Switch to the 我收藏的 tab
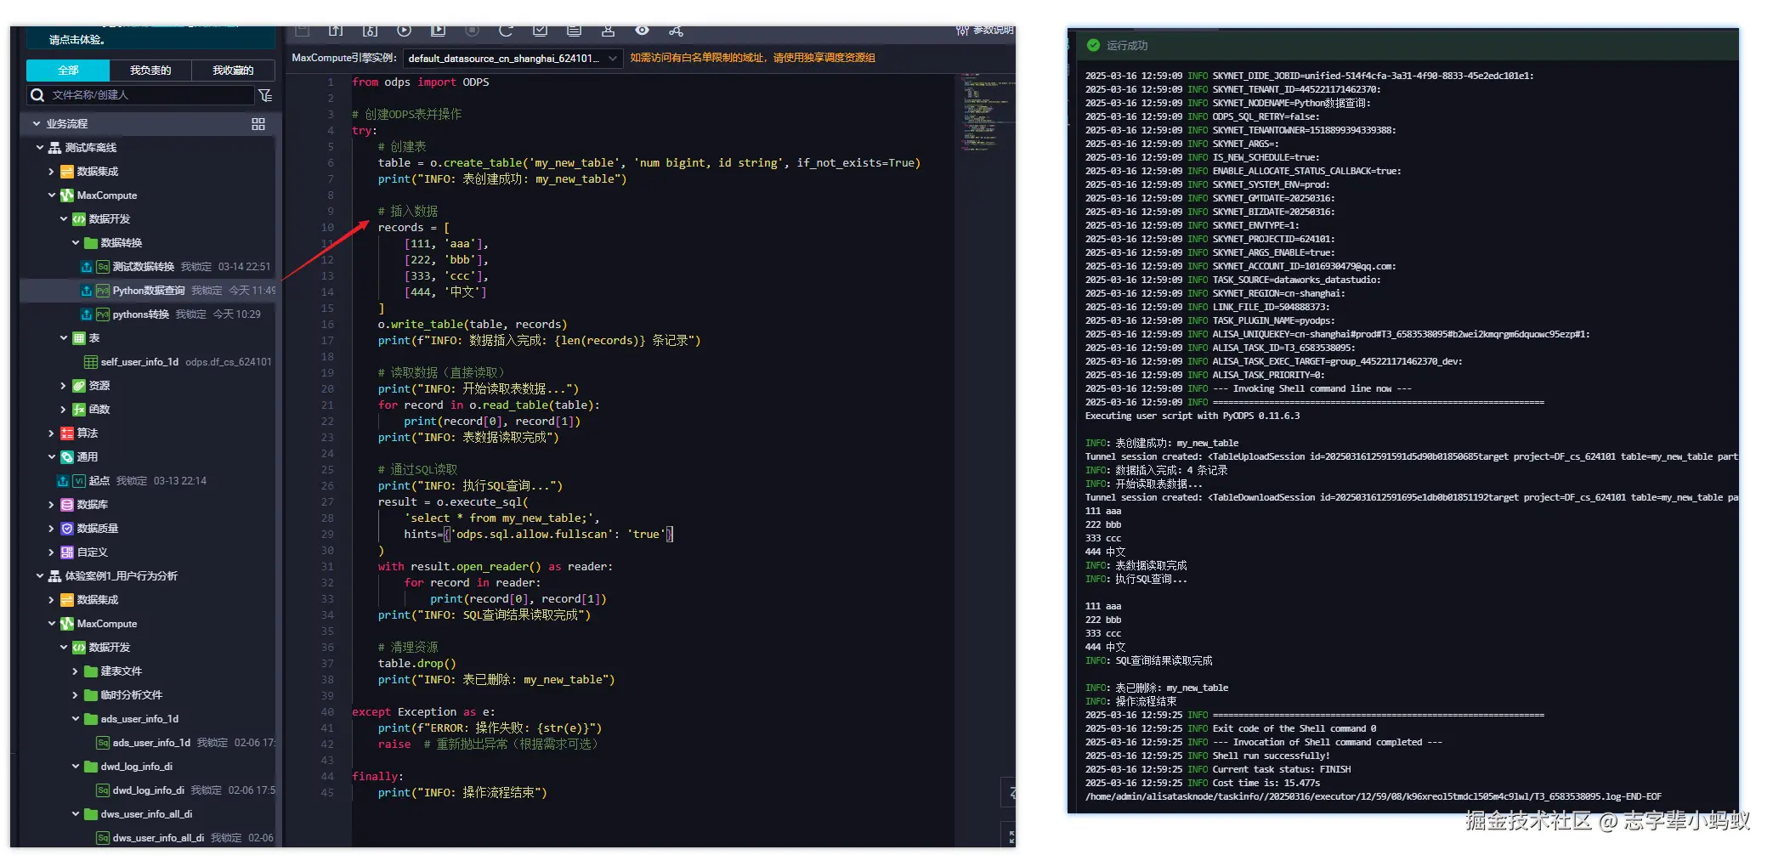Viewport: 1773px width, 855px height. click(232, 71)
